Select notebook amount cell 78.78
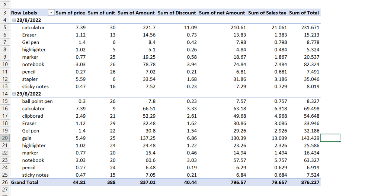381x196 pixels. click(149, 64)
